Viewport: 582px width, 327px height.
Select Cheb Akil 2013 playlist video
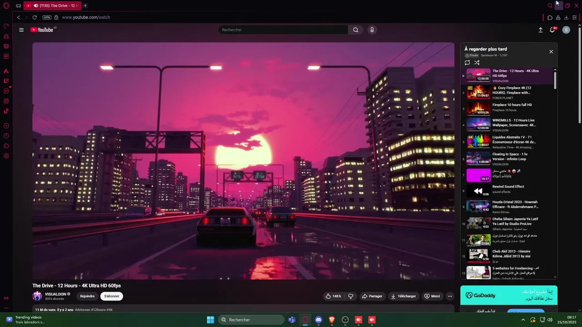click(x=507, y=256)
